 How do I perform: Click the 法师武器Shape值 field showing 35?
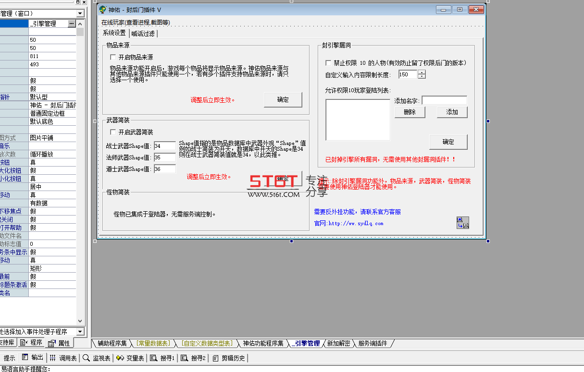click(165, 157)
